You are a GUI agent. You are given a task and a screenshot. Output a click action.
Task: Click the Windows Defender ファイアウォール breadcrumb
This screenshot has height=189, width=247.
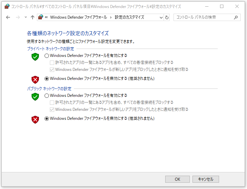point(78,17)
